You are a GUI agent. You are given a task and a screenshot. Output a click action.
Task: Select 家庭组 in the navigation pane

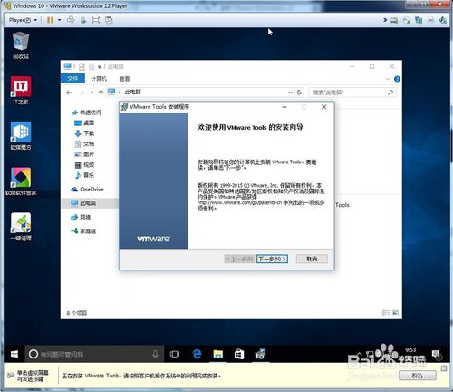point(83,231)
